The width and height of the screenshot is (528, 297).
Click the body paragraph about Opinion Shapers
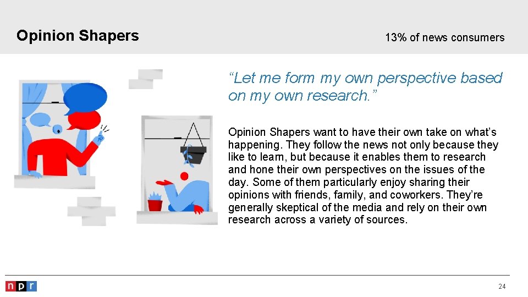pyautogui.click(x=363, y=175)
